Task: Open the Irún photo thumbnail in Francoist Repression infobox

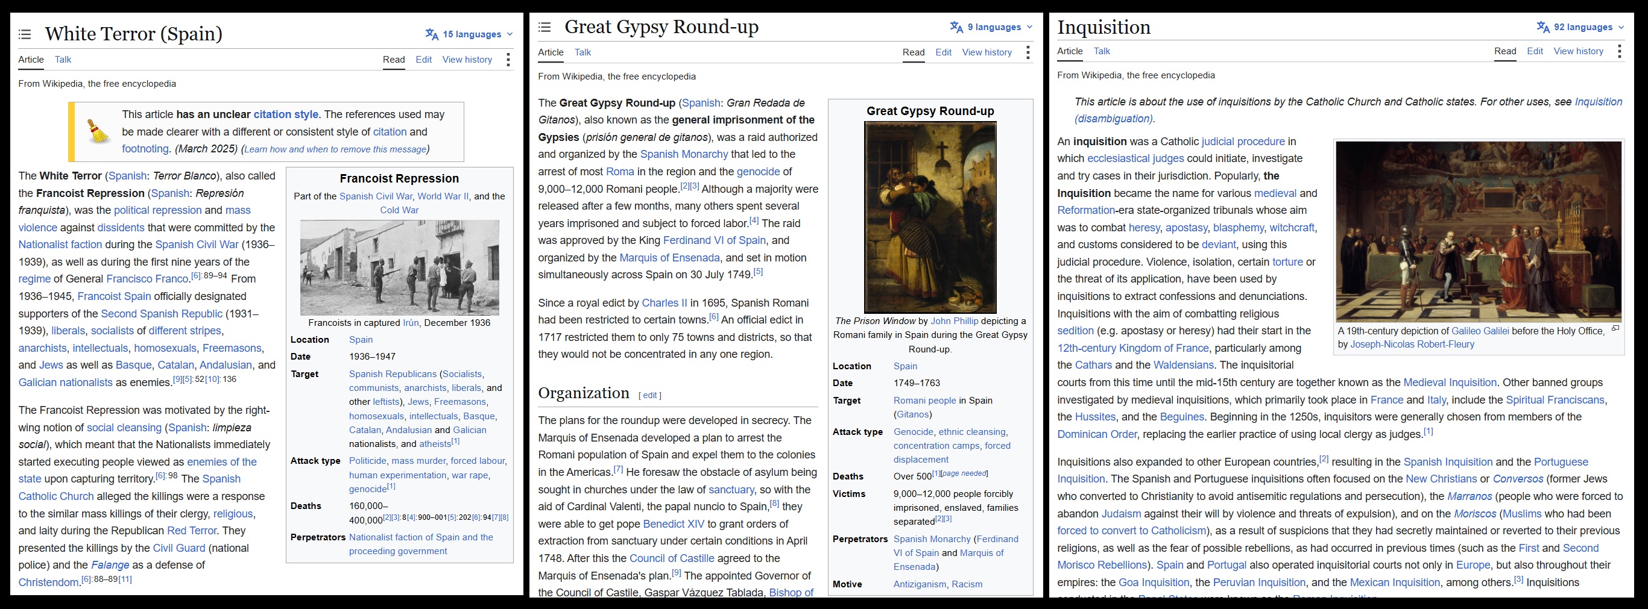Action: point(399,268)
